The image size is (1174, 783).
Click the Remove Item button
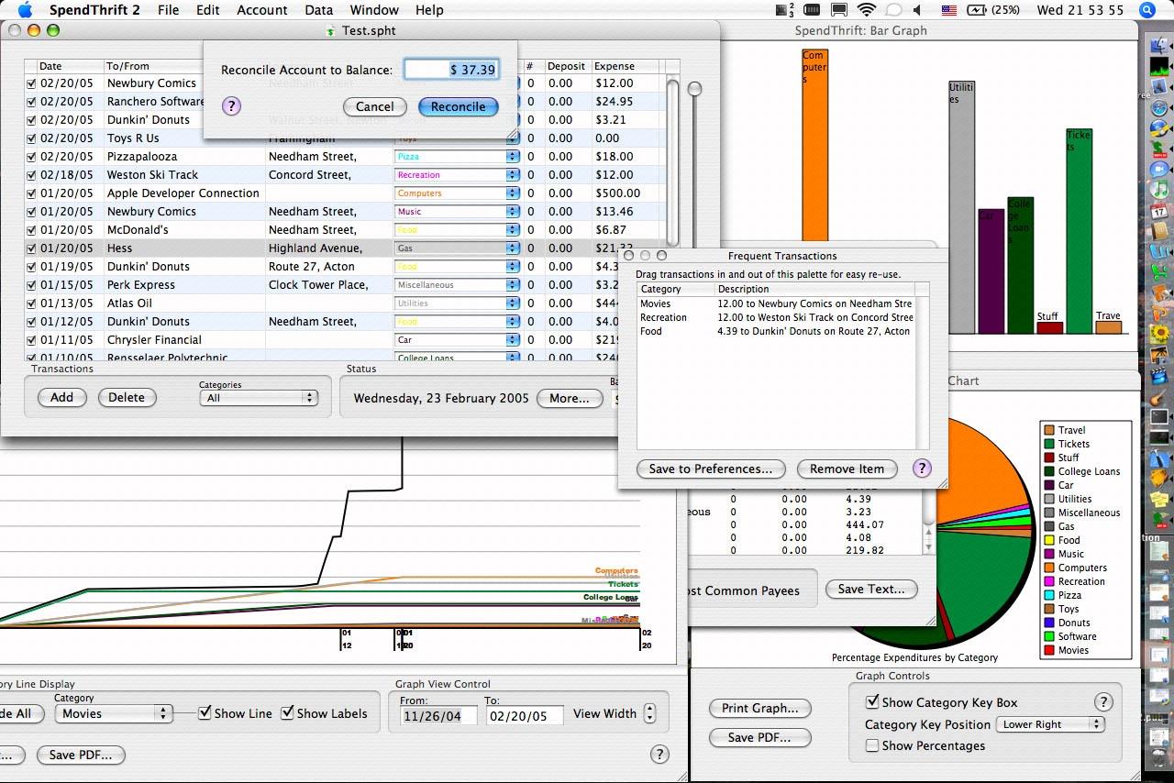click(847, 469)
